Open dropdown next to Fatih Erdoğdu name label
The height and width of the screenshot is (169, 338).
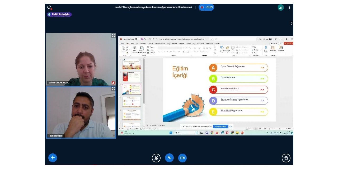click(64, 136)
